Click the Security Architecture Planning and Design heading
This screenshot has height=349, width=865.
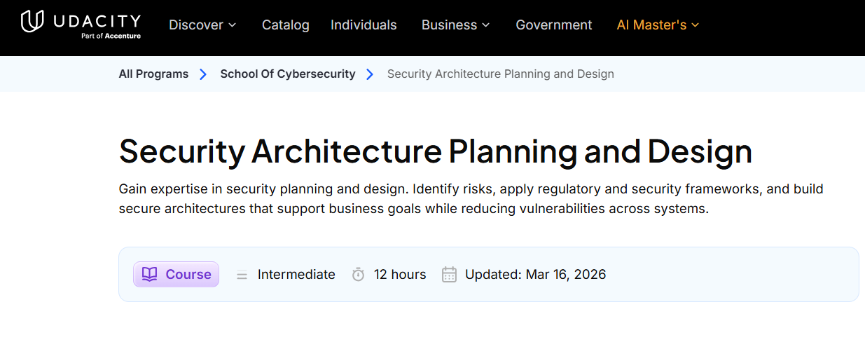tap(436, 151)
